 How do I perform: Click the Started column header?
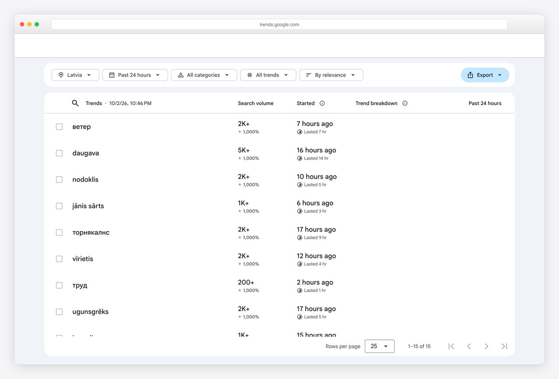pos(306,103)
